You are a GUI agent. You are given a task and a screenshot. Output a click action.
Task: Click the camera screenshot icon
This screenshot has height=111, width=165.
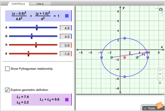pyautogui.click(x=160, y=9)
